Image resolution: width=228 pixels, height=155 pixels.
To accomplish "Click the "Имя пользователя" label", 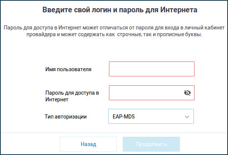I will [x=68, y=69].
